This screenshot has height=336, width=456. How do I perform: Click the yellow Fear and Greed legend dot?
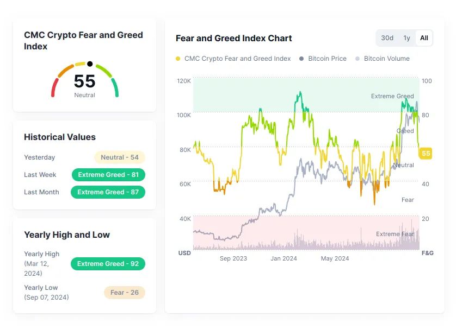pos(178,59)
